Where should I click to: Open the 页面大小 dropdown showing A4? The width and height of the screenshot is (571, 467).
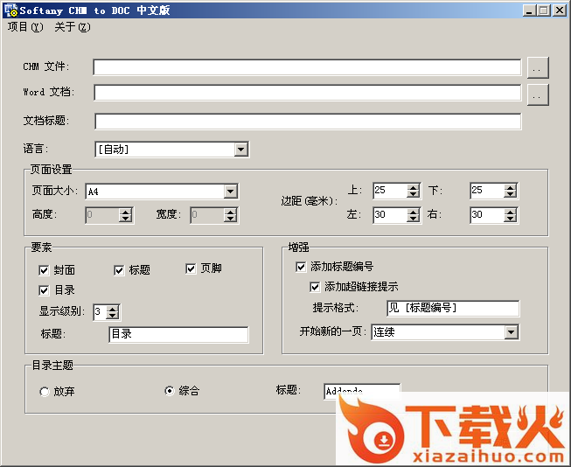click(231, 192)
